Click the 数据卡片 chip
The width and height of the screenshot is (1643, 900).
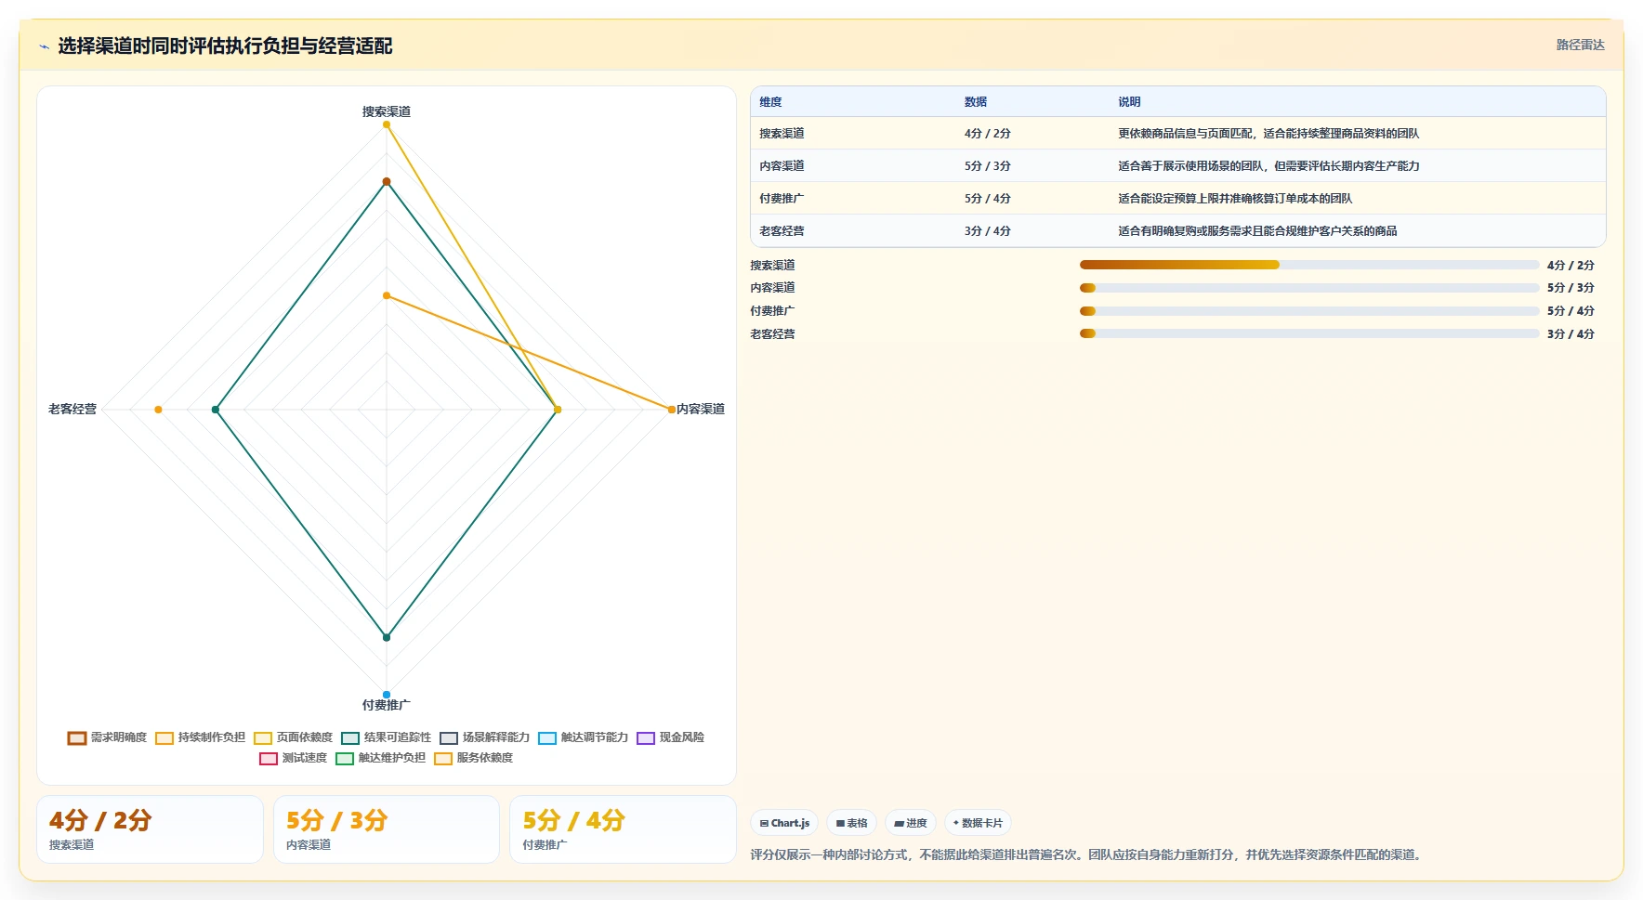978,823
